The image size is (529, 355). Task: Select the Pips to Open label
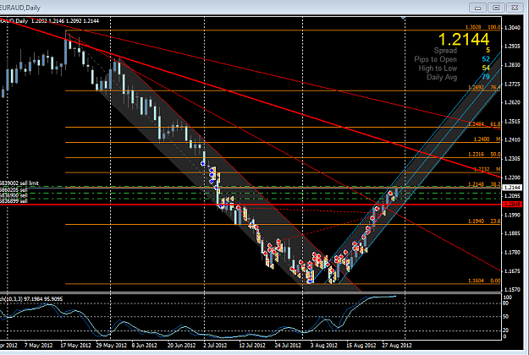coord(435,59)
